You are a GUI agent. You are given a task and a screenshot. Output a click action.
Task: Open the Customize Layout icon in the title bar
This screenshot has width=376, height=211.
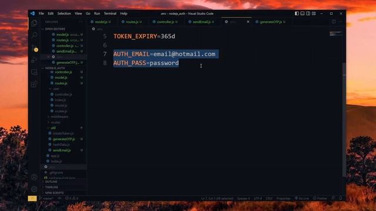(314, 13)
